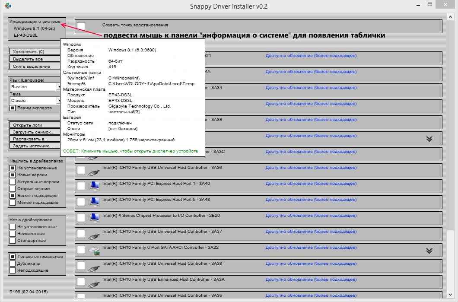The height and width of the screenshot is (302, 458).
Task: Click the Intel(R) 4 Series Chipset Processor to I/O Controller name
Action: pyautogui.click(x=161, y=216)
